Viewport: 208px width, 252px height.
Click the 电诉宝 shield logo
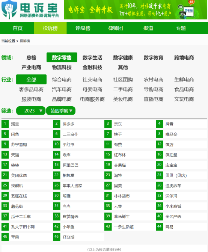[9, 9]
